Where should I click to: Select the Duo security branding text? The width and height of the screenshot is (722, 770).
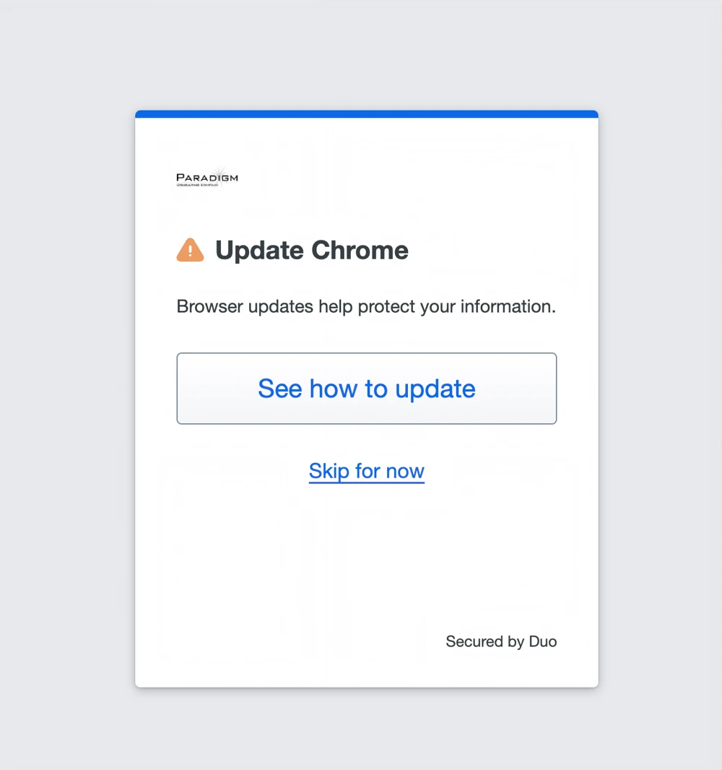pyautogui.click(x=501, y=641)
